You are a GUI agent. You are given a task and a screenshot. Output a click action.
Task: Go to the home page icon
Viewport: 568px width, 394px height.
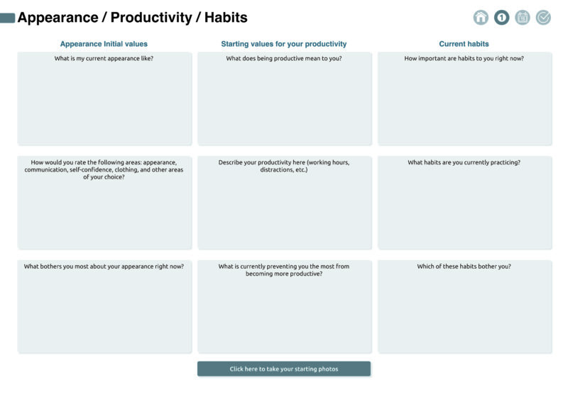(481, 18)
